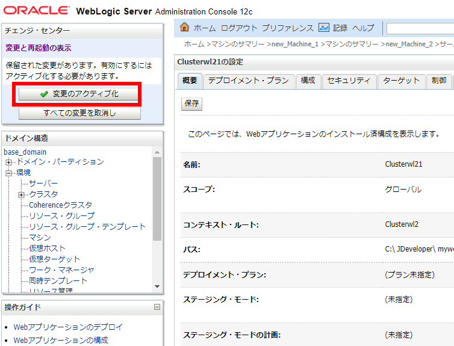Switch to the デプロイメント・プラン tab
The height and width of the screenshot is (346, 454).
pos(248,81)
